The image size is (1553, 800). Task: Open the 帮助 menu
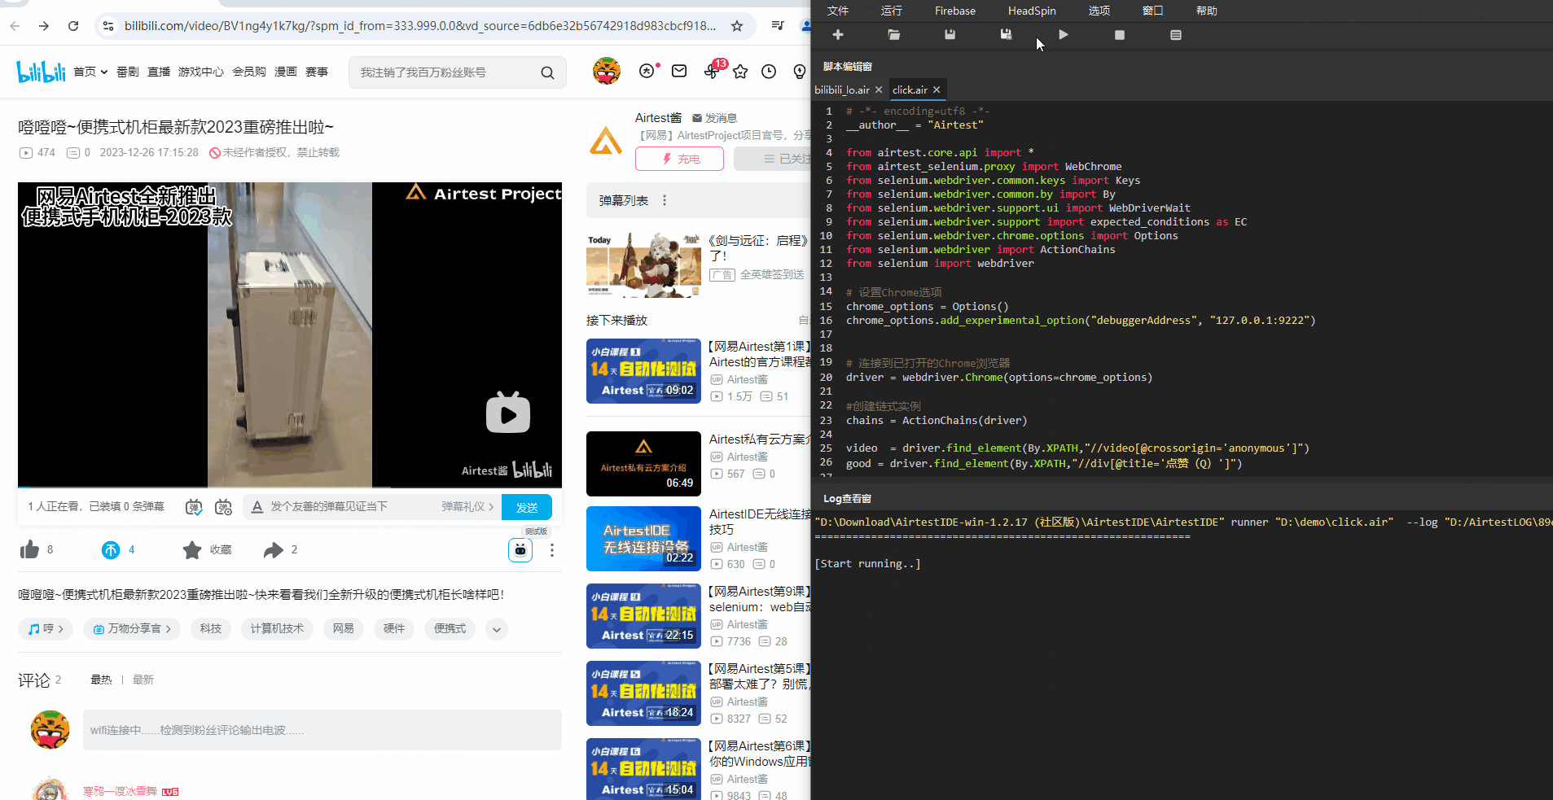[1207, 11]
